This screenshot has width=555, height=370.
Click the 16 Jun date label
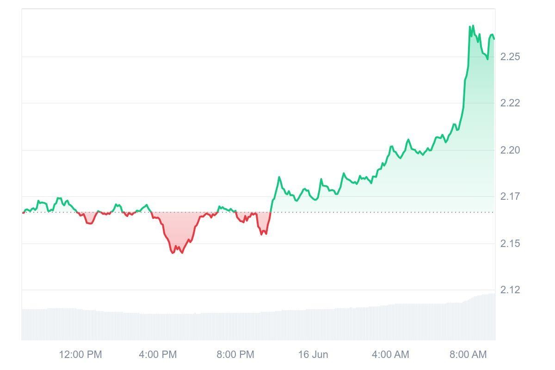[x=313, y=355]
